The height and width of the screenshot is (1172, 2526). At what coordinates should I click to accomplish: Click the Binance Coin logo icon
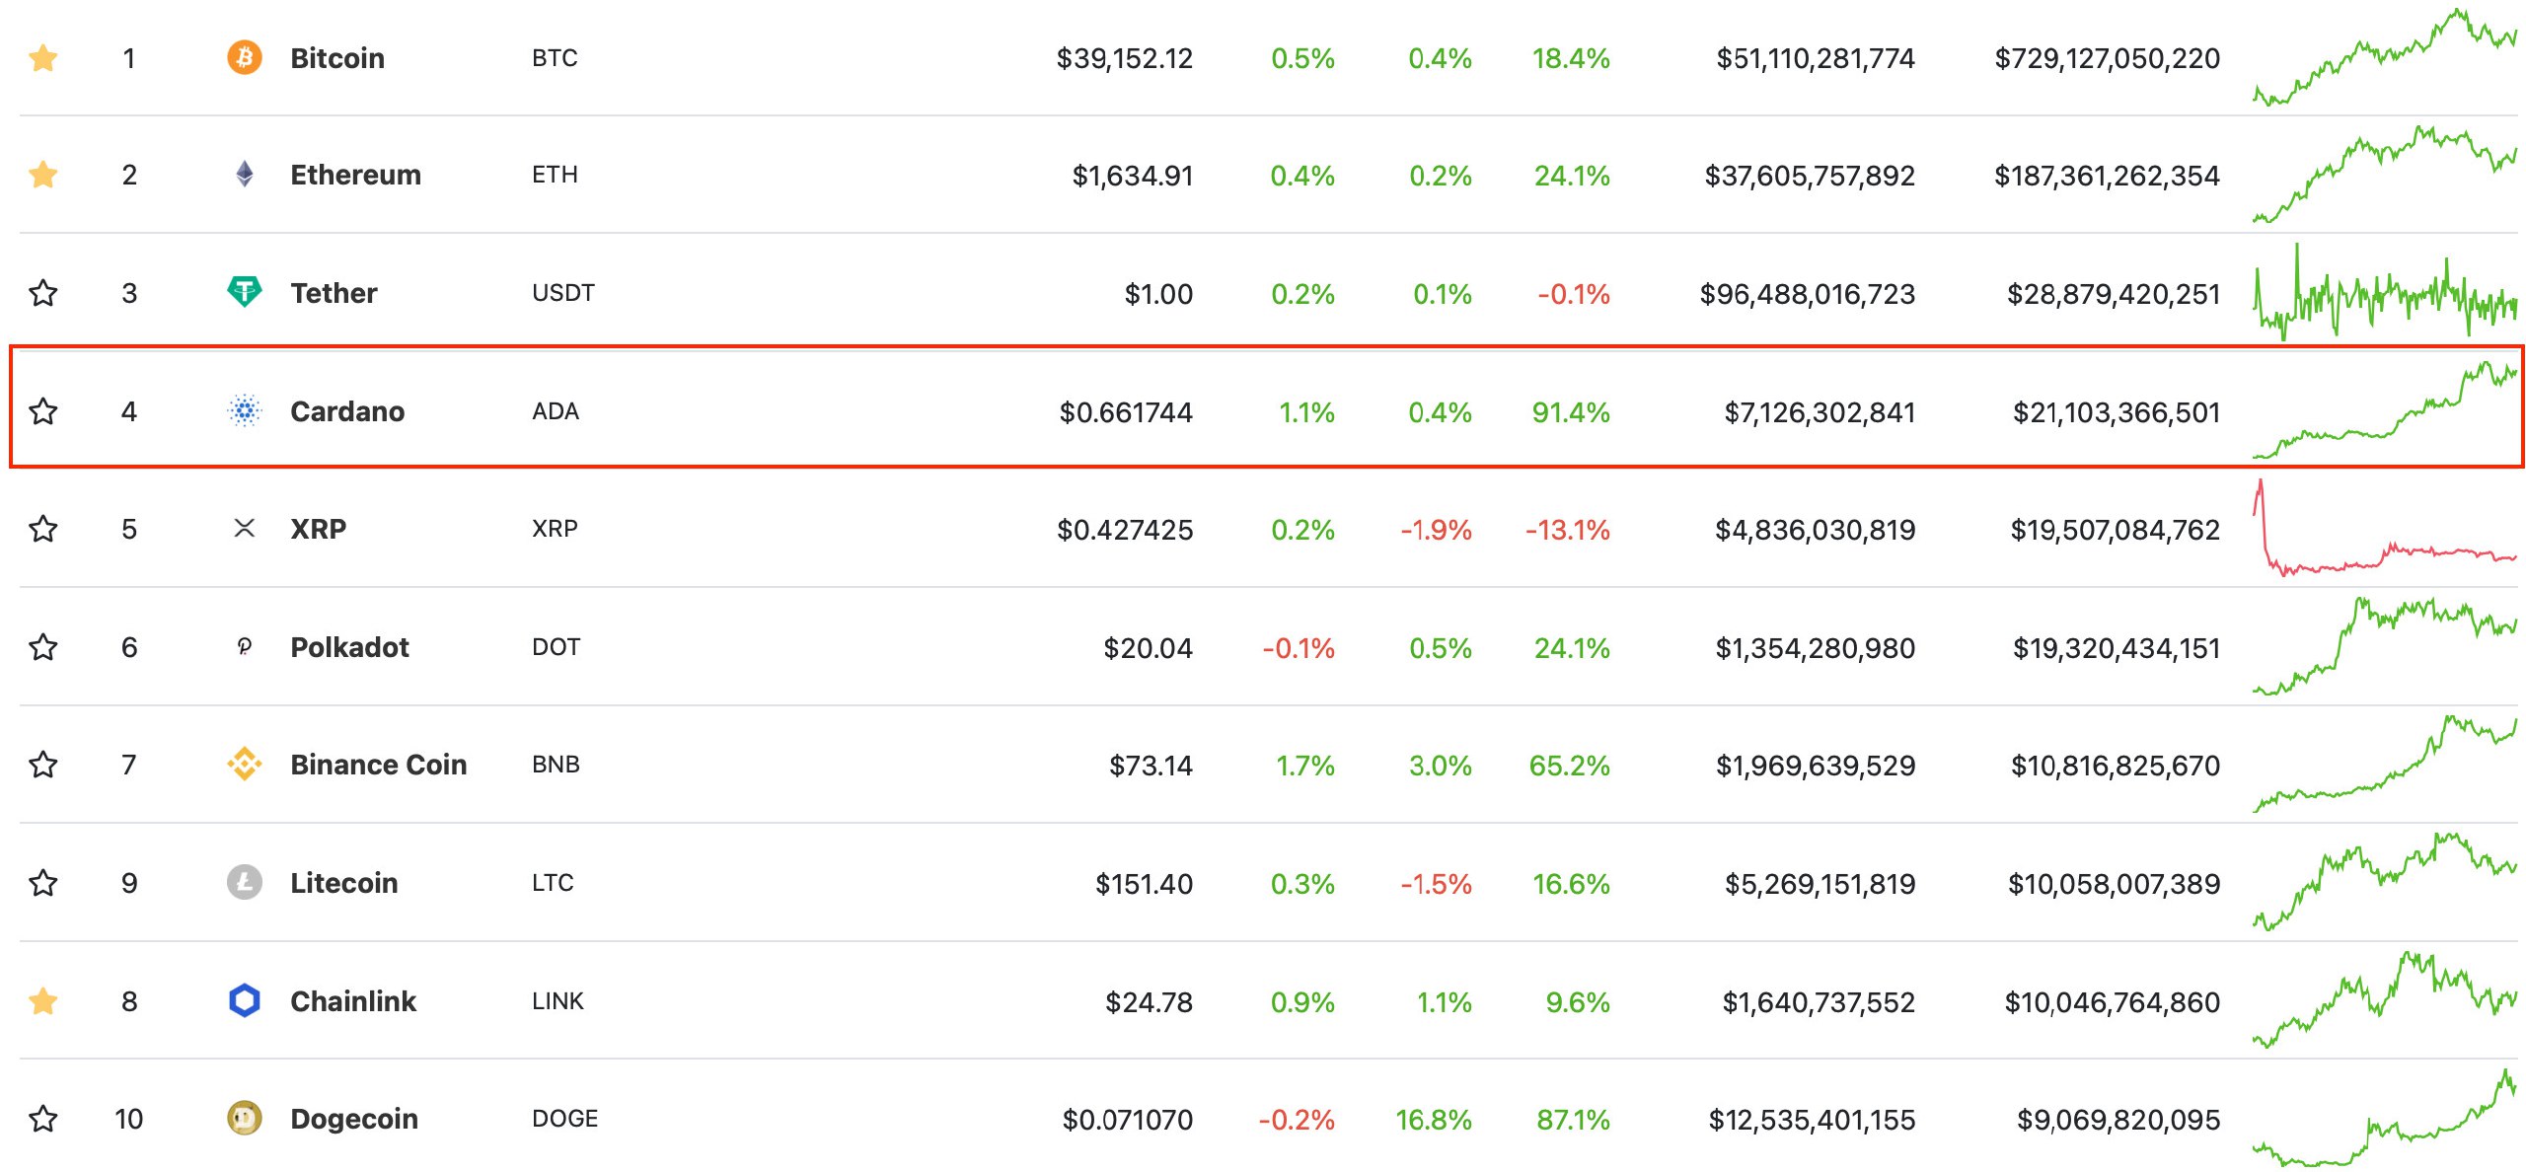245,764
